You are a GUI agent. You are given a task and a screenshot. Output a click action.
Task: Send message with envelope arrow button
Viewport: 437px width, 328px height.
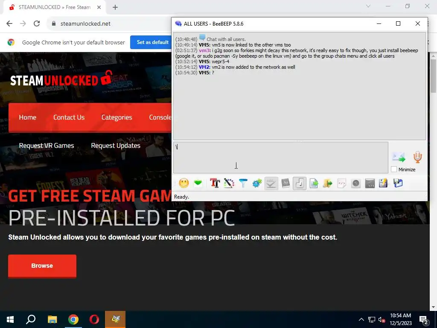pos(399,157)
